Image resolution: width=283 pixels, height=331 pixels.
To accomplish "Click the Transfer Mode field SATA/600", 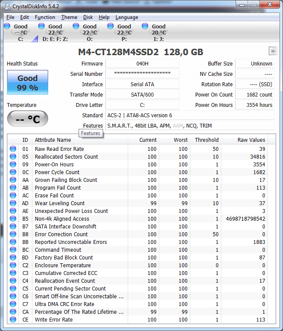I will pyautogui.click(x=142, y=94).
